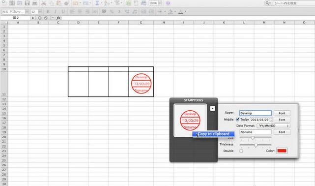Click the collapse arrow button beside stamp preview
This screenshot has height=186, width=315.
pyautogui.click(x=213, y=108)
